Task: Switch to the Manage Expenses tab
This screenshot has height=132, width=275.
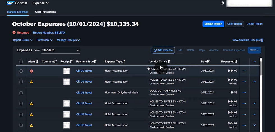Action: click(x=17, y=12)
